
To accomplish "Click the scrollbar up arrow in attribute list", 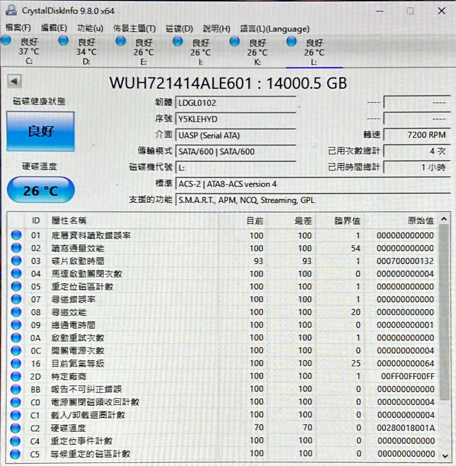I will (444, 219).
